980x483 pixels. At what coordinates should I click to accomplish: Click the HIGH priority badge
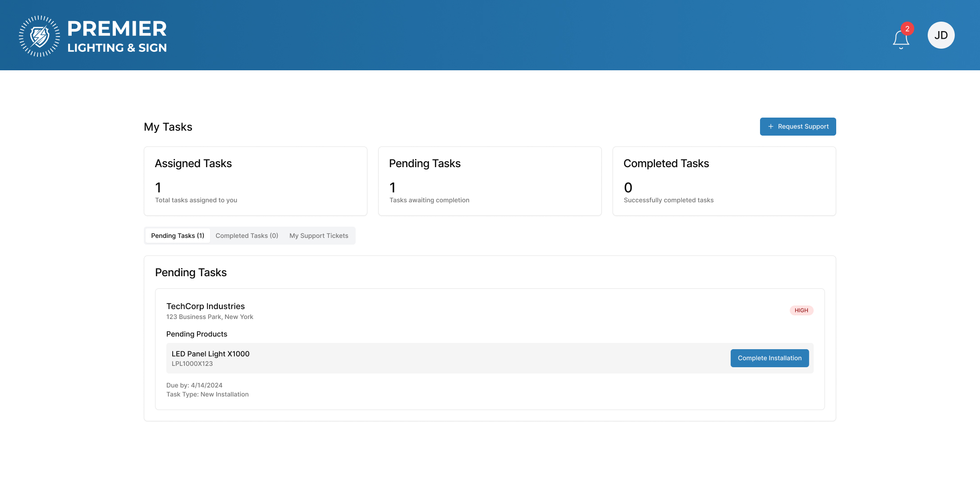click(x=801, y=310)
